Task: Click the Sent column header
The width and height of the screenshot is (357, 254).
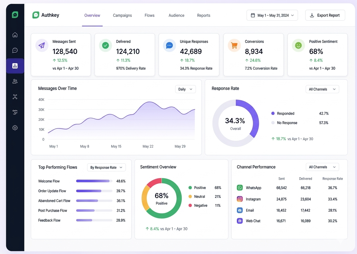Action: (x=282, y=179)
